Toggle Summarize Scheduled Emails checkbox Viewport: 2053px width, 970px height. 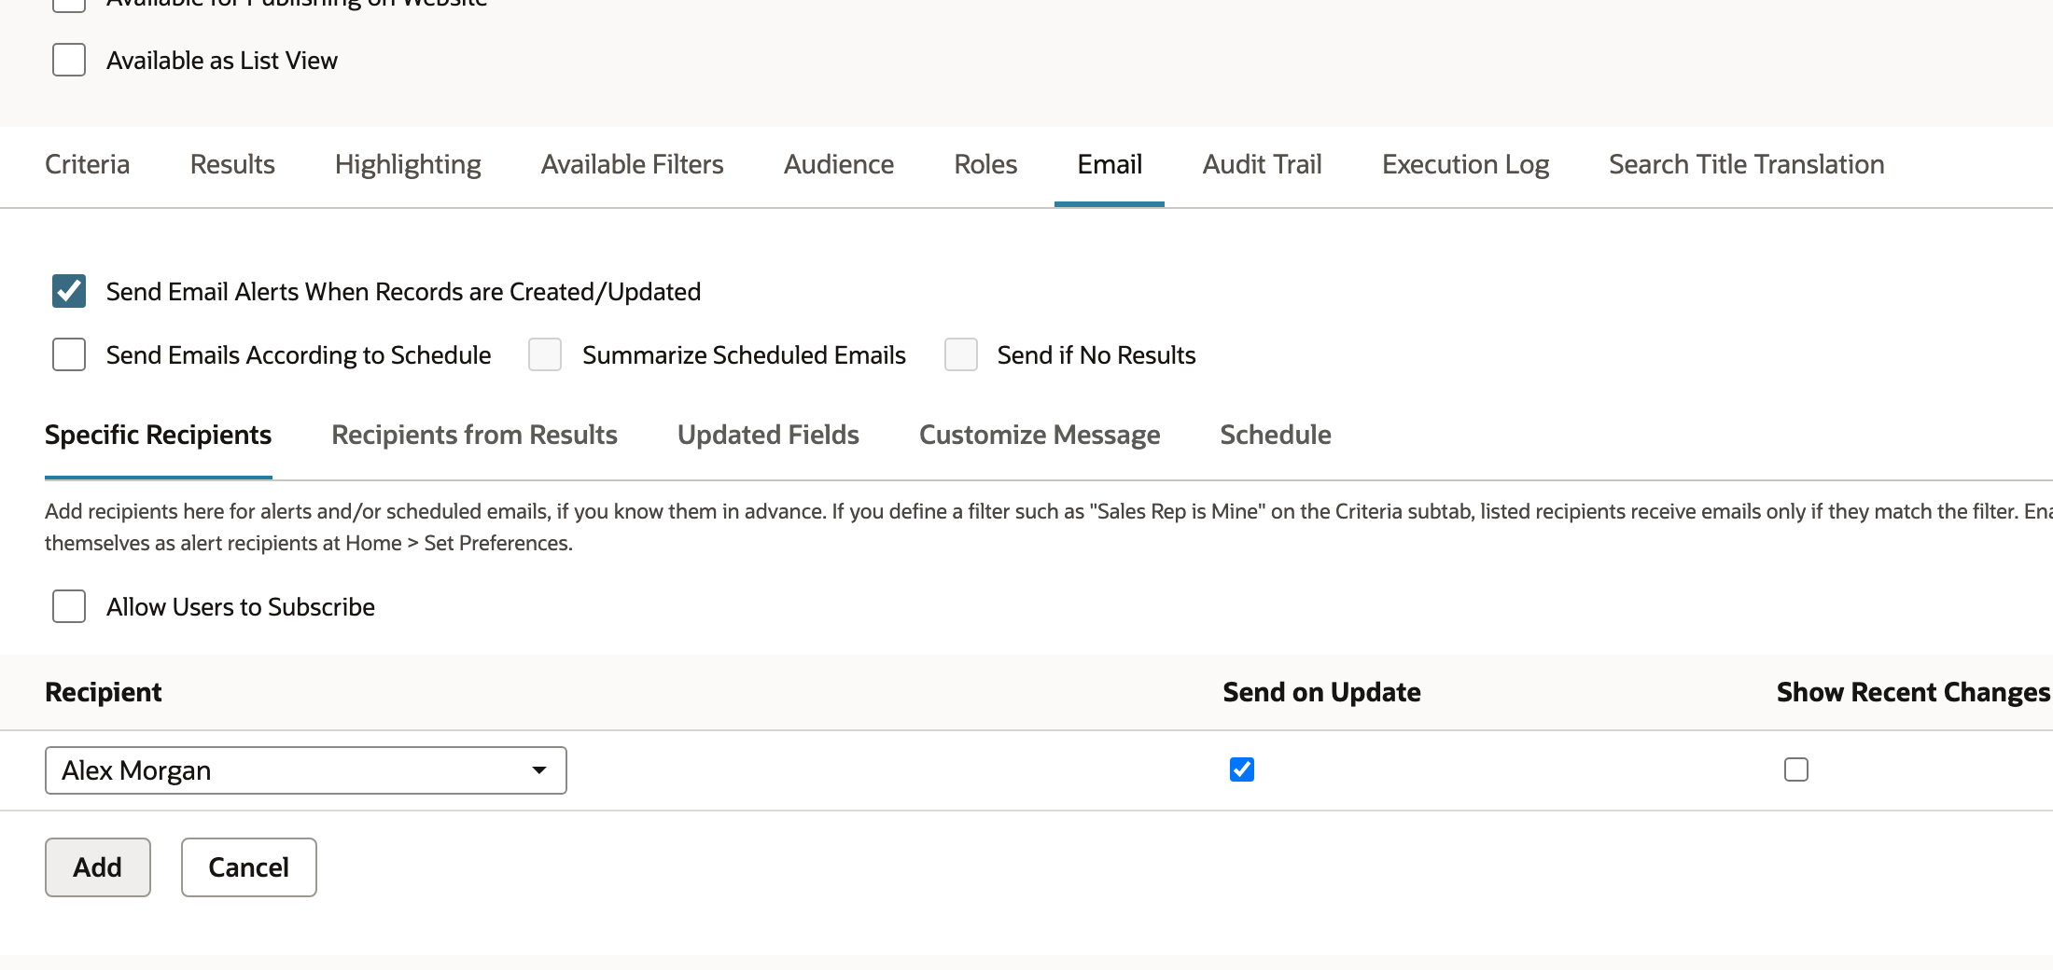click(x=545, y=354)
